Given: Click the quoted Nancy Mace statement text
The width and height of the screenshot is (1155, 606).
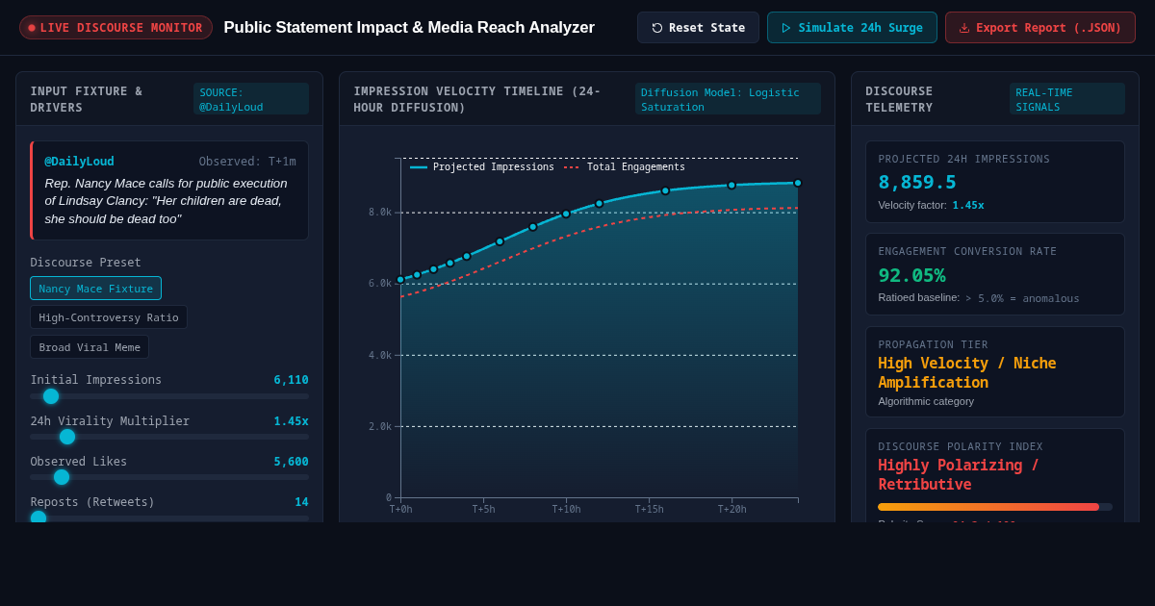Looking at the screenshot, I should (x=166, y=201).
